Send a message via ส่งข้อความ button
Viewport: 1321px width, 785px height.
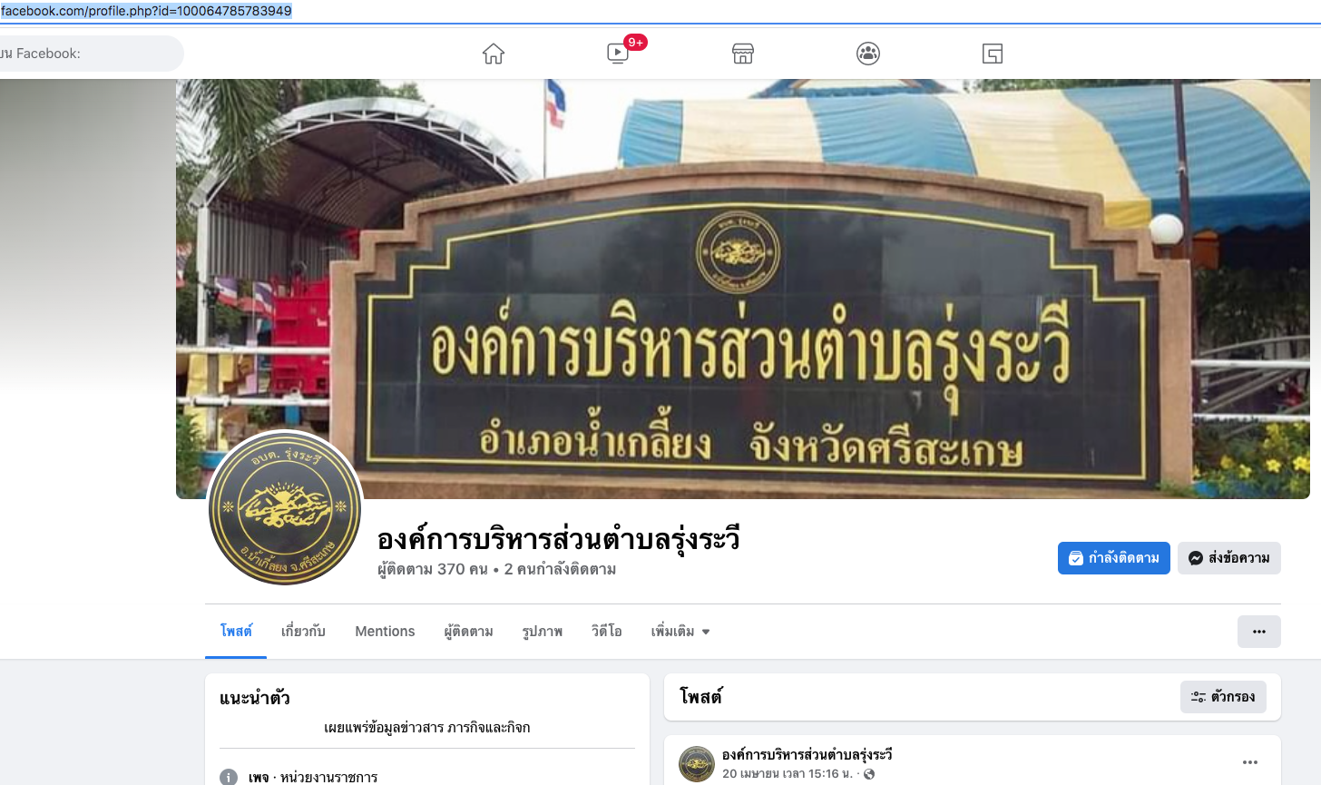(x=1229, y=558)
